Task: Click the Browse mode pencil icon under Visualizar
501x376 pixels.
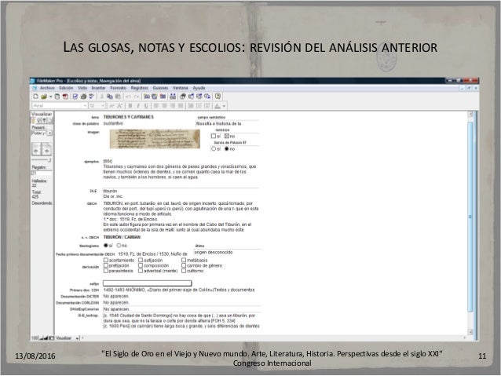Action: tap(33, 120)
